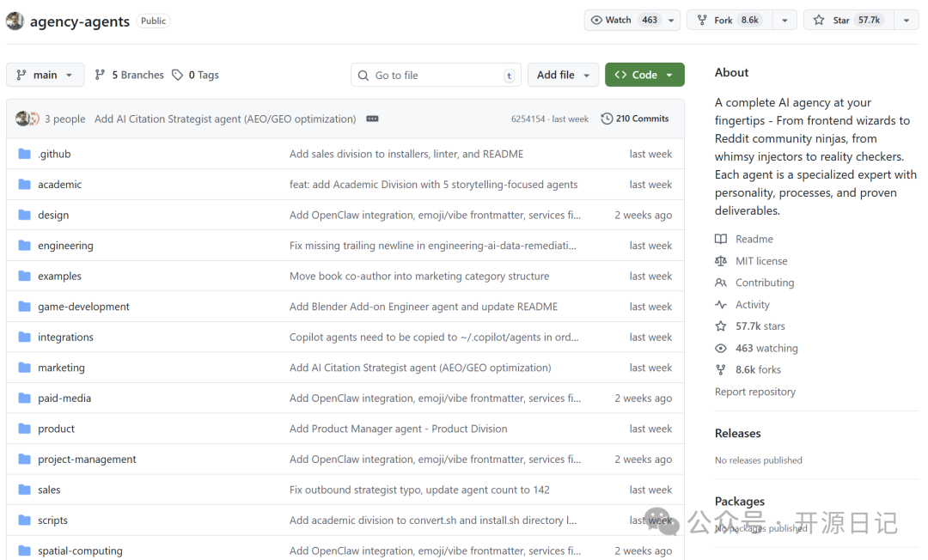Open the main branch selector
The height and width of the screenshot is (560, 928).
click(x=45, y=75)
